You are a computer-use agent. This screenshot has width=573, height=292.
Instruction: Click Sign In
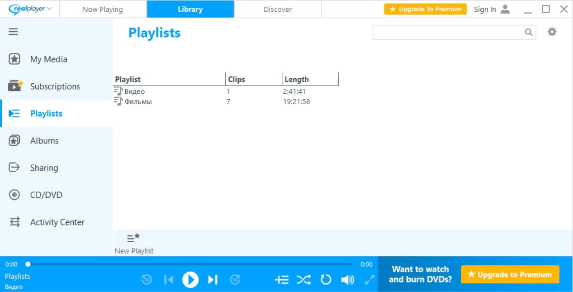tap(492, 9)
